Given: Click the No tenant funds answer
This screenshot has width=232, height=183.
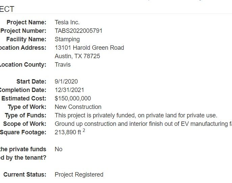Looking at the screenshot, I should (x=59, y=149).
